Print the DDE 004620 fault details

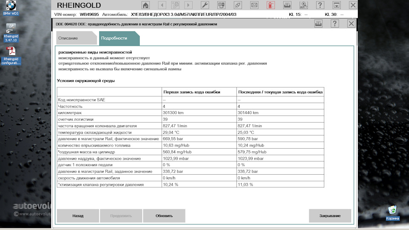click(x=318, y=24)
